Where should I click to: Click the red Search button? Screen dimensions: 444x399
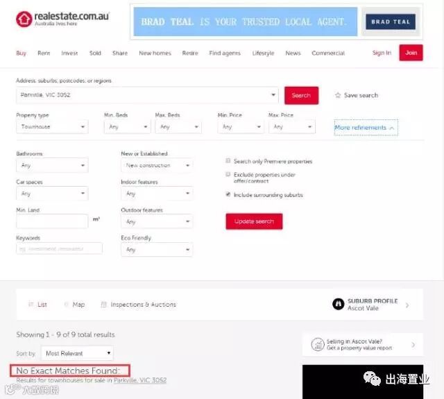301,96
